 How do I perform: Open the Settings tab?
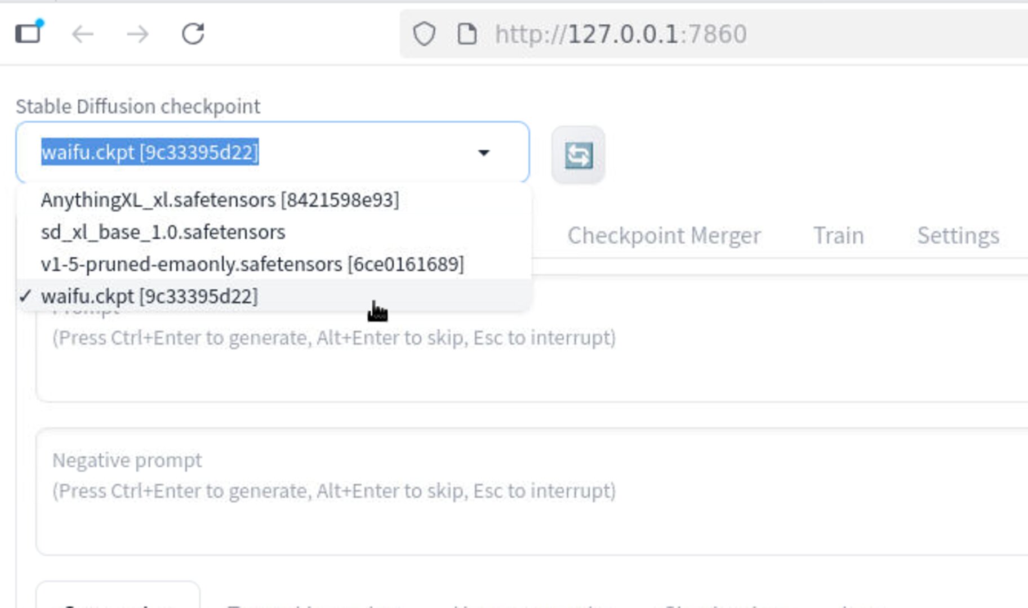pos(958,235)
